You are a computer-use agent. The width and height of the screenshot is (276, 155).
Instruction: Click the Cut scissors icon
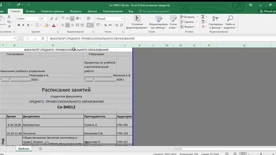(x=9, y=17)
